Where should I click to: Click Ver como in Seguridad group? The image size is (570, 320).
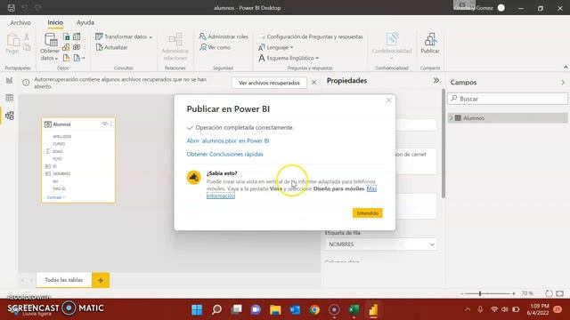pyautogui.click(x=216, y=47)
